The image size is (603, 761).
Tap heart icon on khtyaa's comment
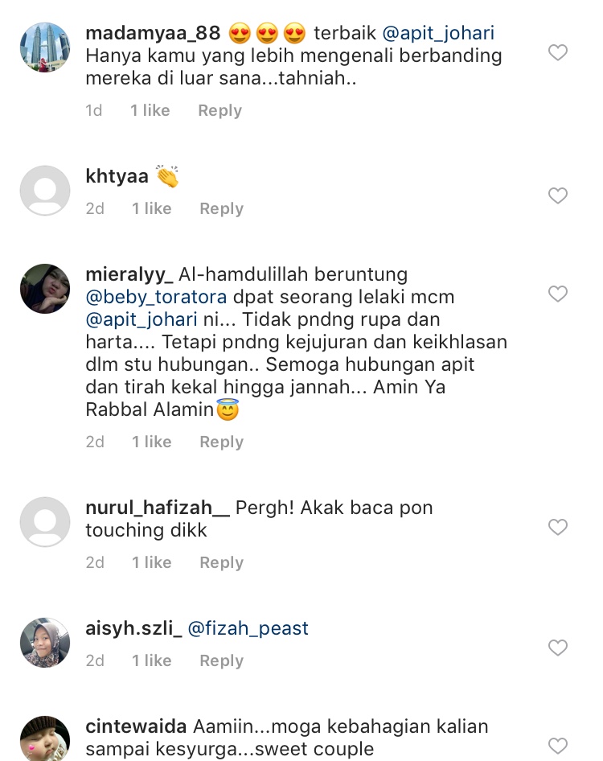click(x=557, y=195)
